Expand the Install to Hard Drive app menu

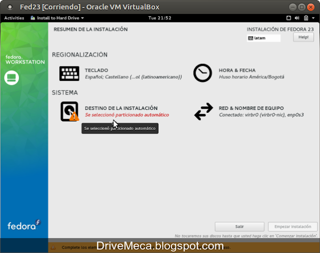tap(57, 18)
